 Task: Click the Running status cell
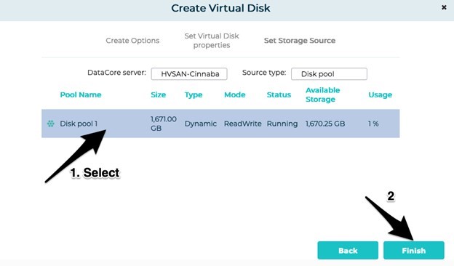coord(282,124)
